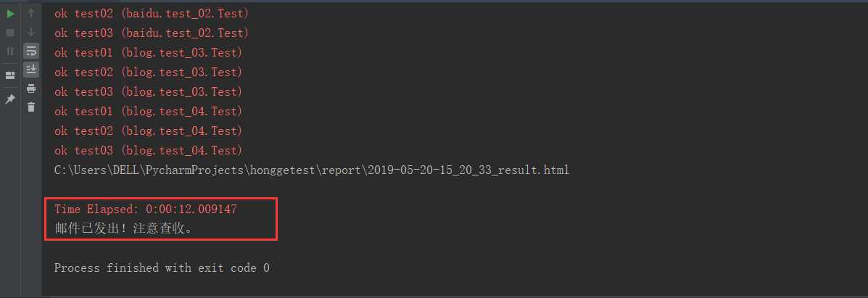
Task: Open the 2019-05-20-15_20_33_result.html report path
Action: point(311,170)
